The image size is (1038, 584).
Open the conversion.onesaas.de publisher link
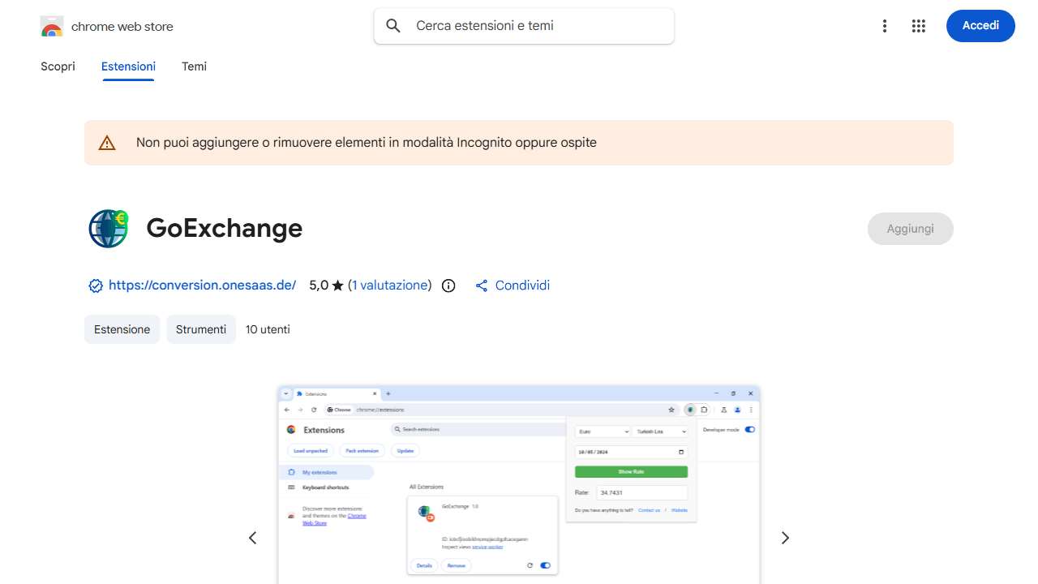[202, 286]
